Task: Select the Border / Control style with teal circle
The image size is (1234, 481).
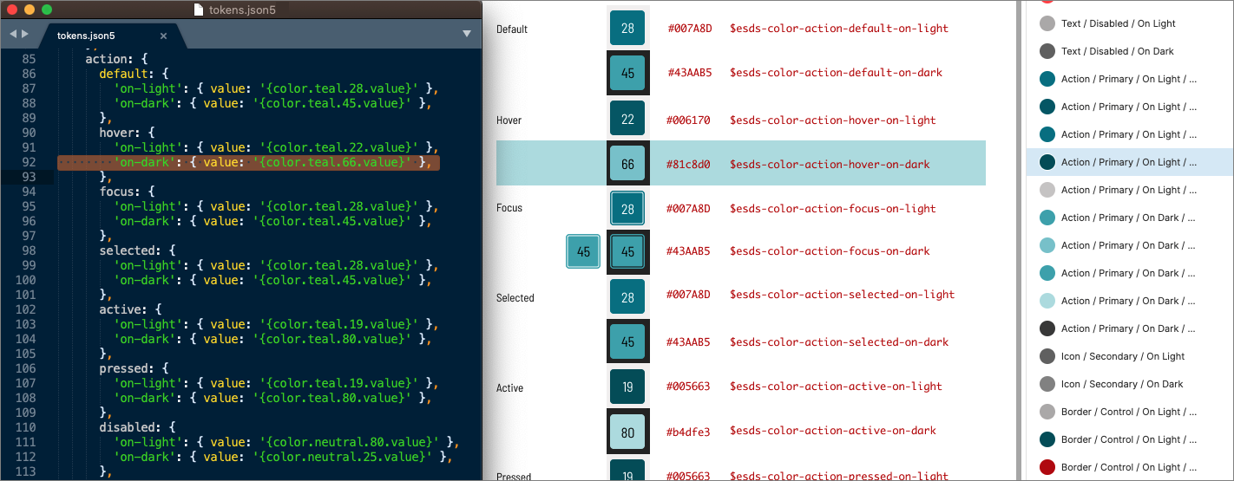Action: click(1130, 439)
